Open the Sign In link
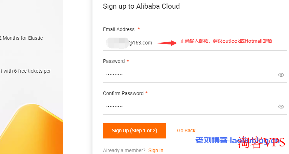Screen dimensions: 289x154 click(x=156, y=150)
